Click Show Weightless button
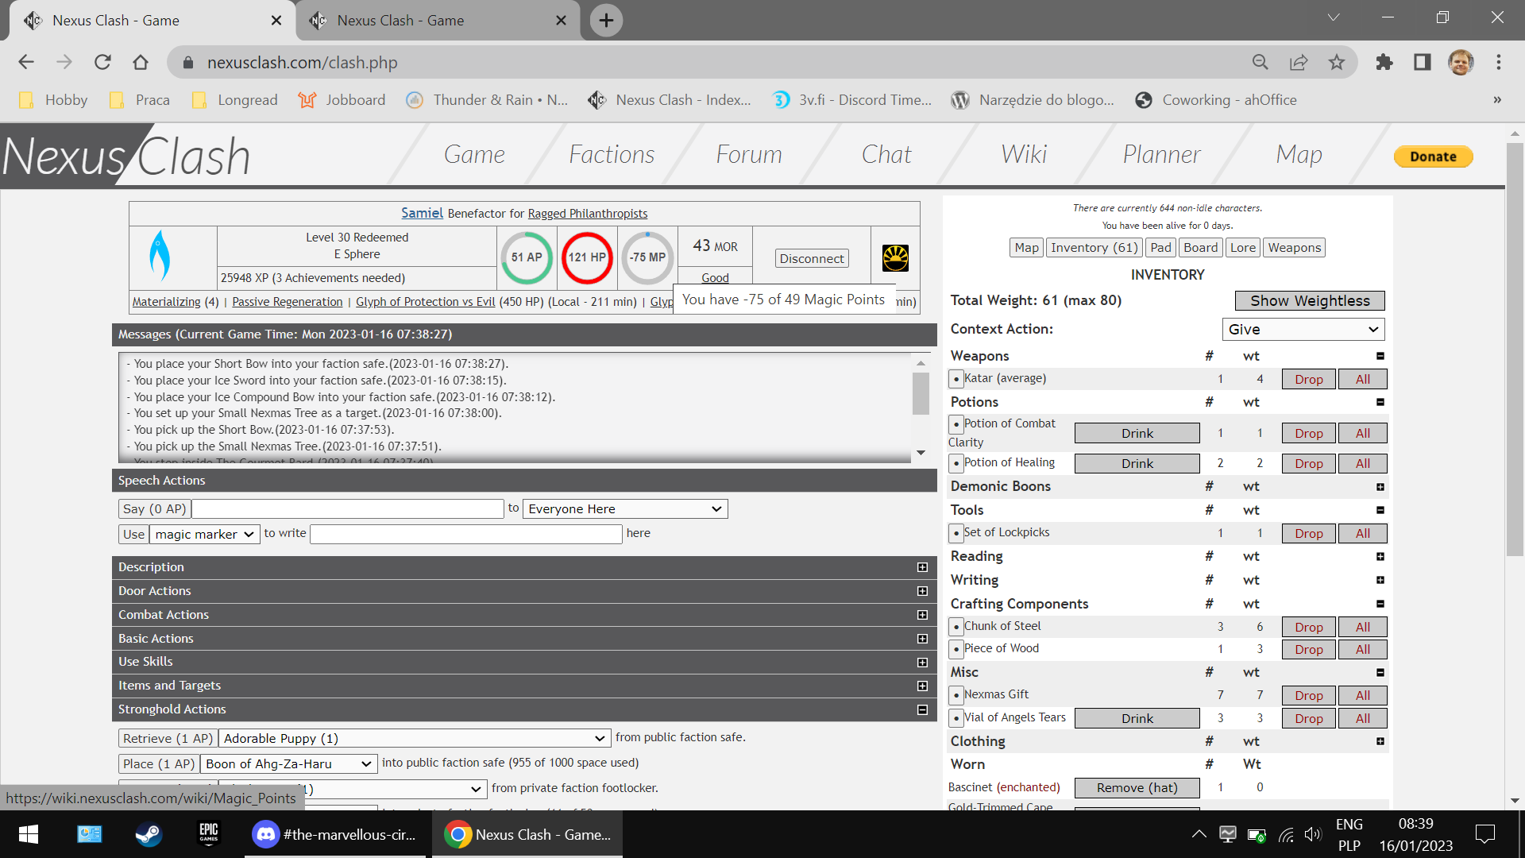Image resolution: width=1525 pixels, height=858 pixels. pyautogui.click(x=1310, y=300)
